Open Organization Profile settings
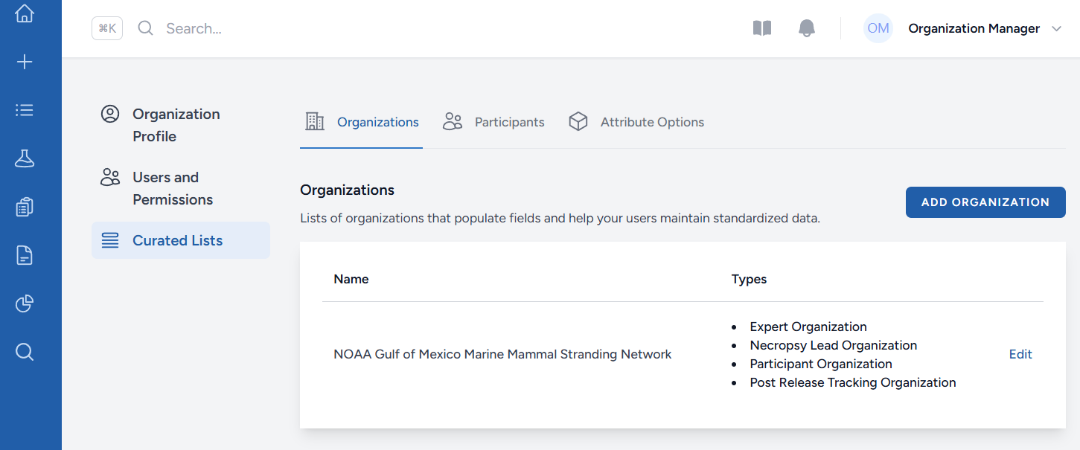This screenshot has height=450, width=1080. (x=176, y=125)
